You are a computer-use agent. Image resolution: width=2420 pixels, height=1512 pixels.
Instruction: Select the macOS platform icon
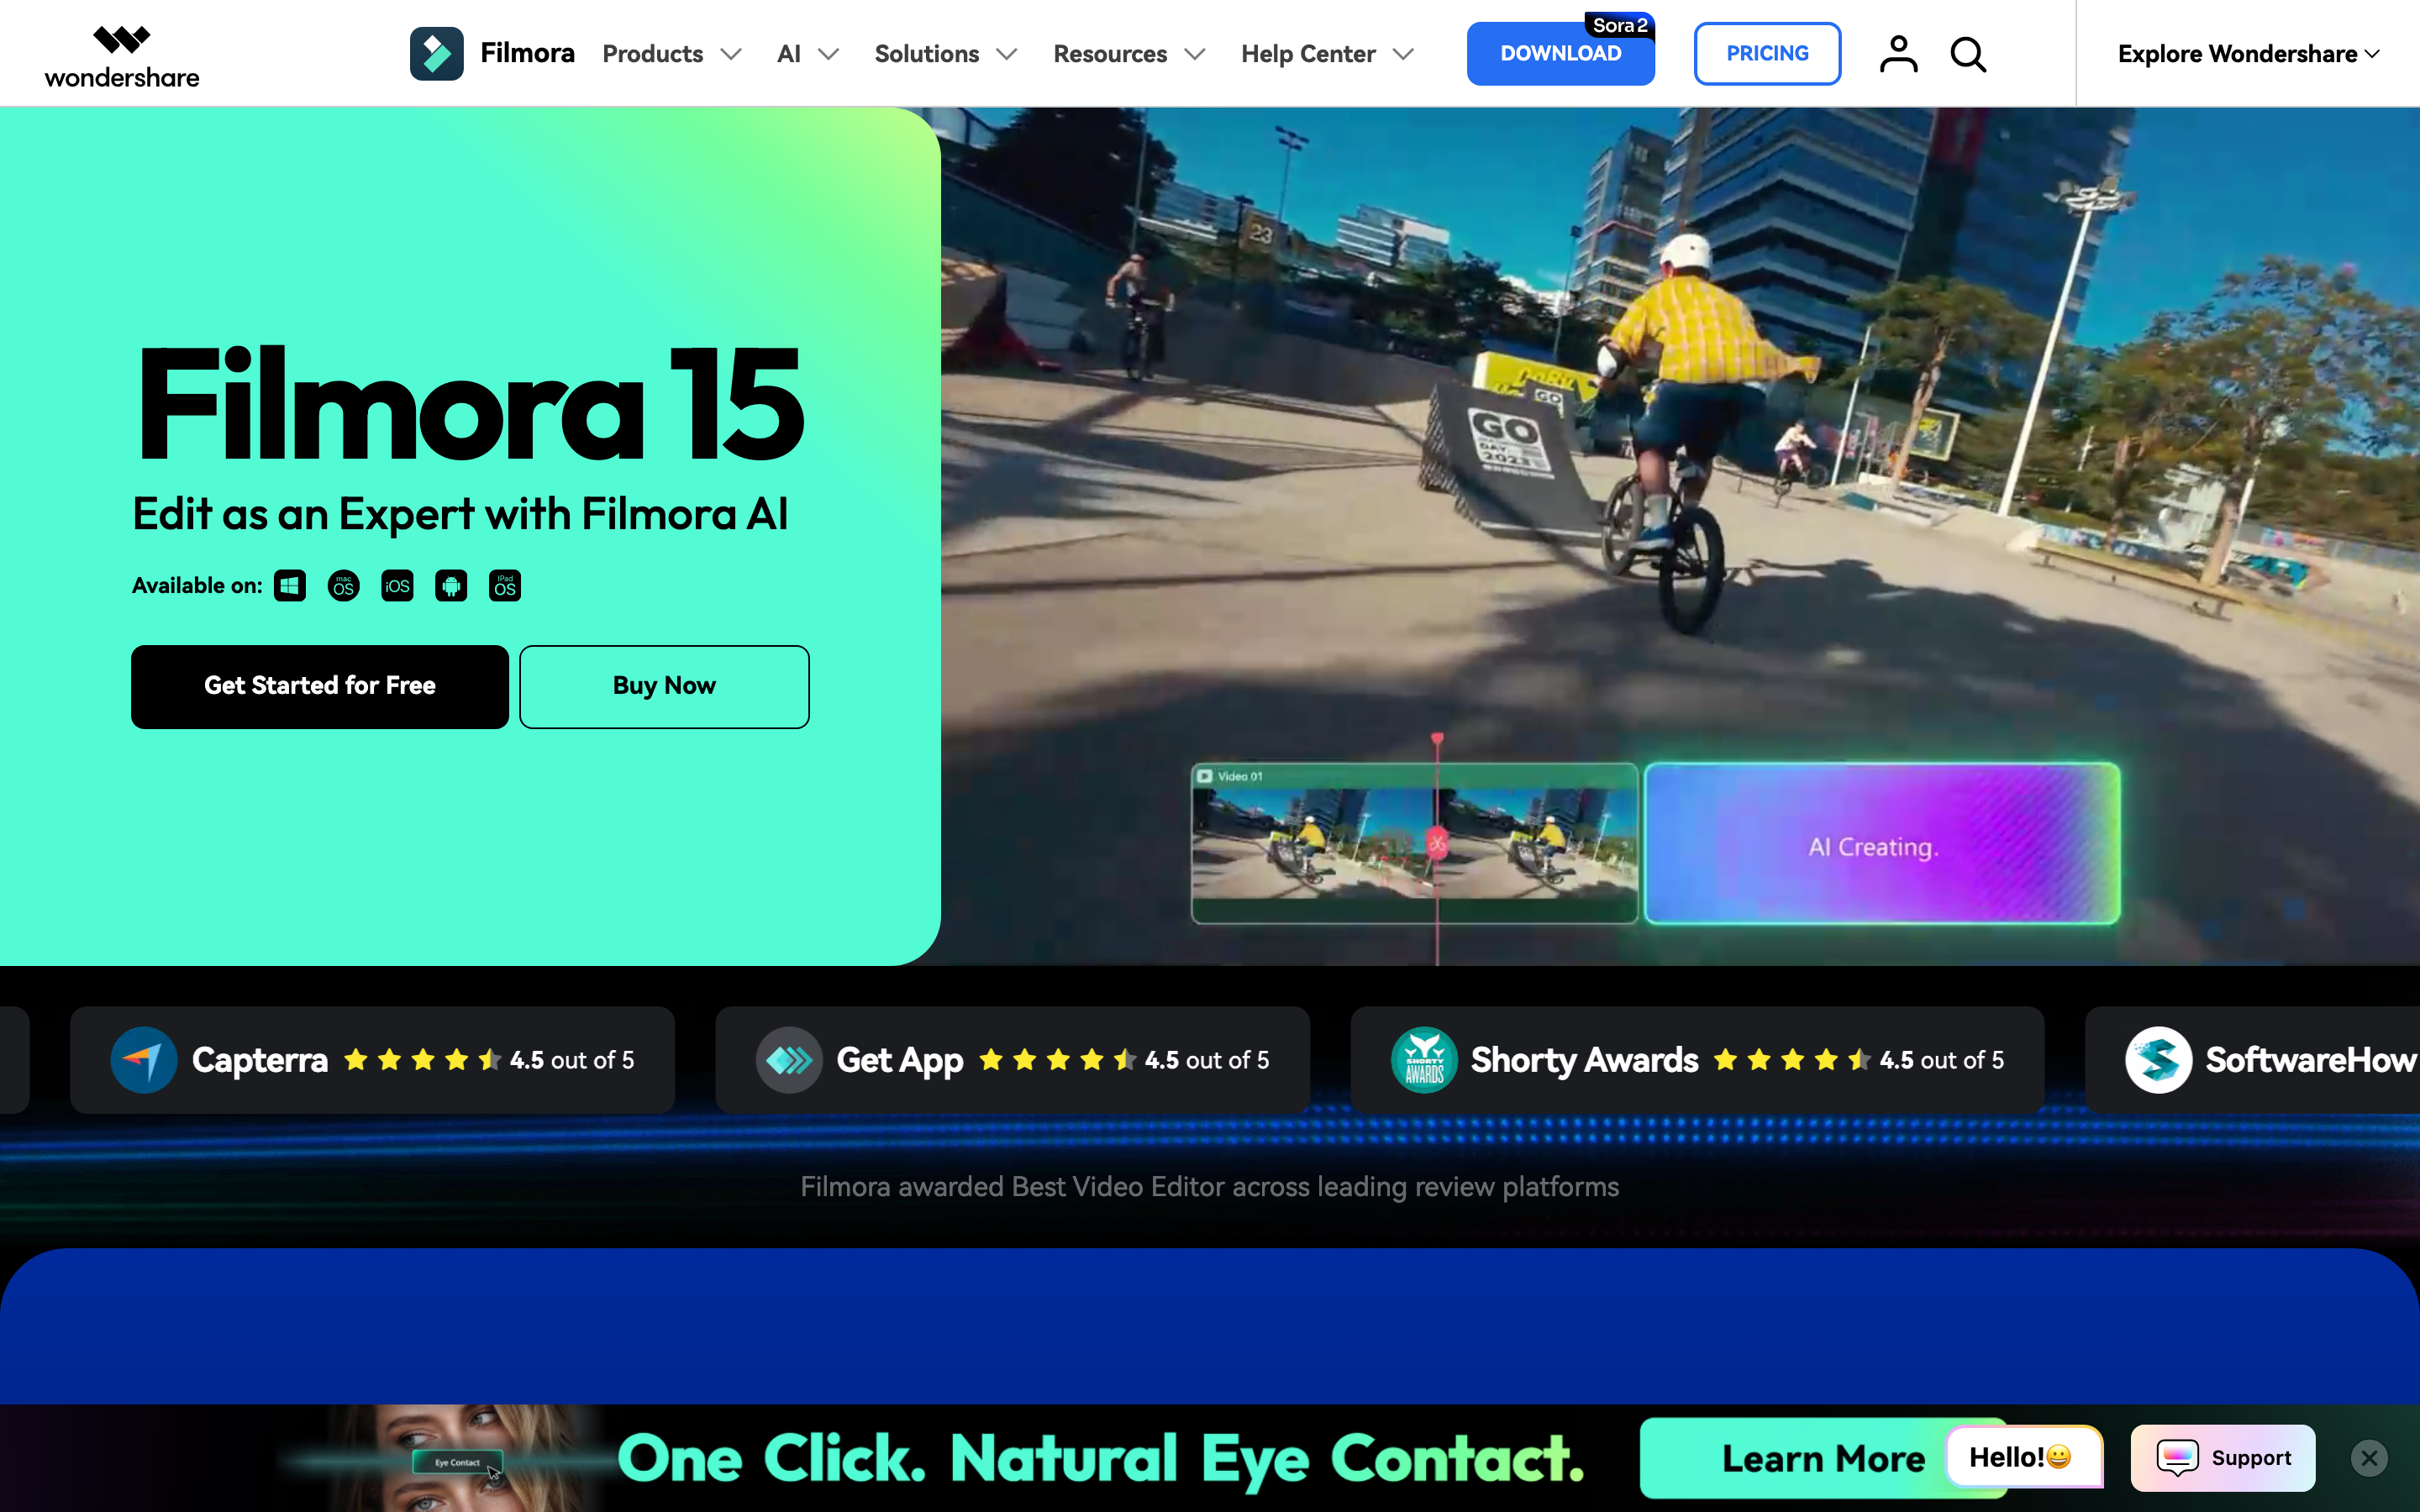[344, 586]
